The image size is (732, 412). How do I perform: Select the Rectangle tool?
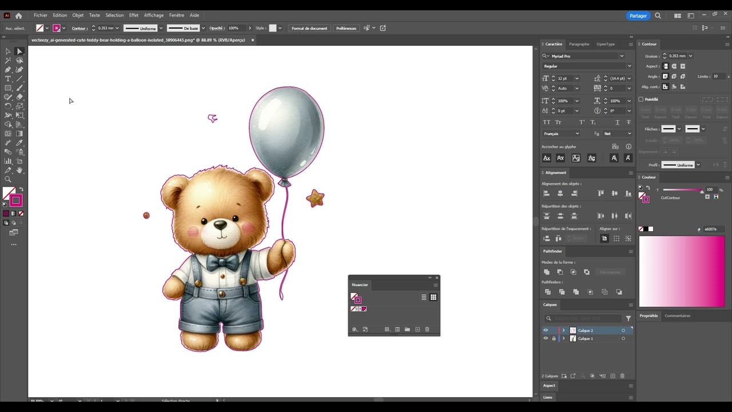click(8, 88)
